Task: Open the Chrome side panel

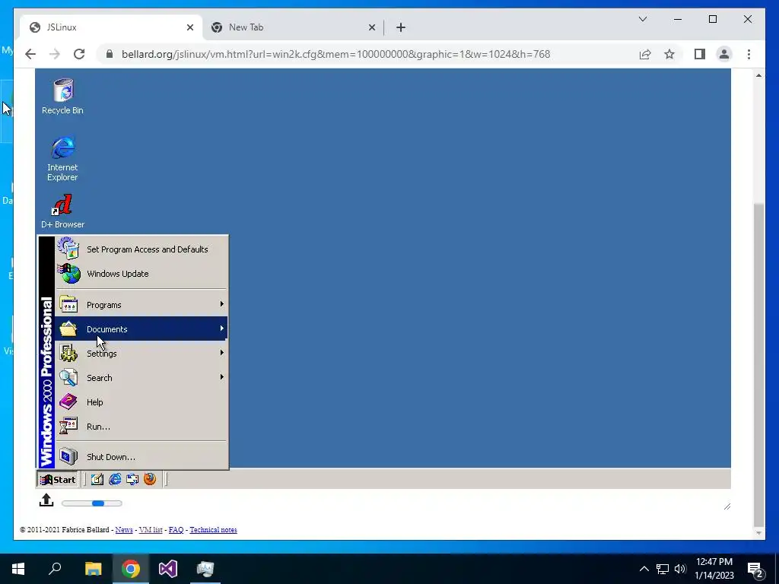Action: (700, 54)
